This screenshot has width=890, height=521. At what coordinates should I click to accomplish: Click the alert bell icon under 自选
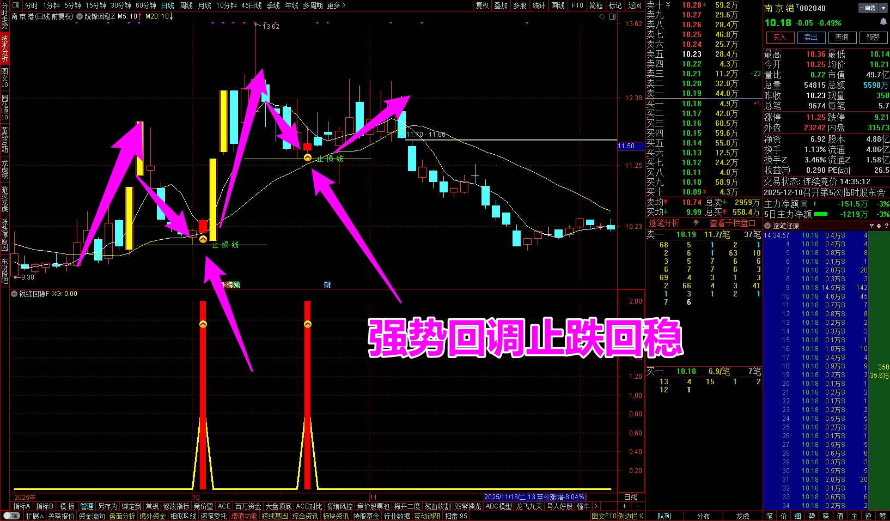[883, 22]
